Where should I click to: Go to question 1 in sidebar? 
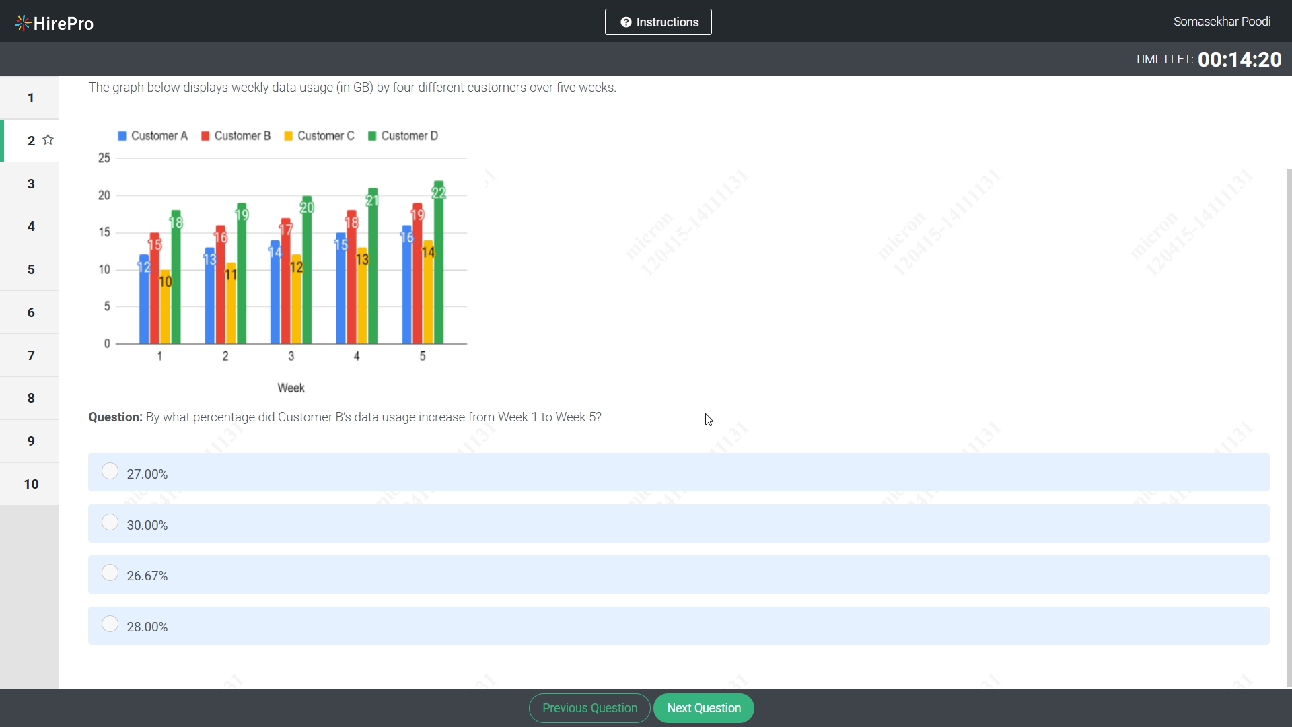(x=30, y=98)
